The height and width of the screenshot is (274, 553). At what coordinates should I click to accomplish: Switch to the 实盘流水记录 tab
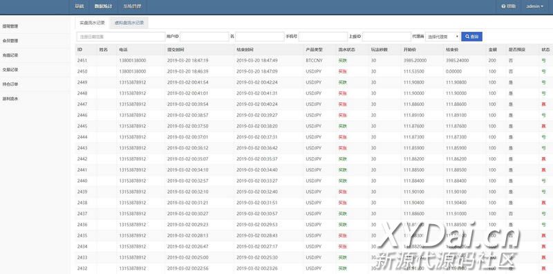click(x=92, y=23)
